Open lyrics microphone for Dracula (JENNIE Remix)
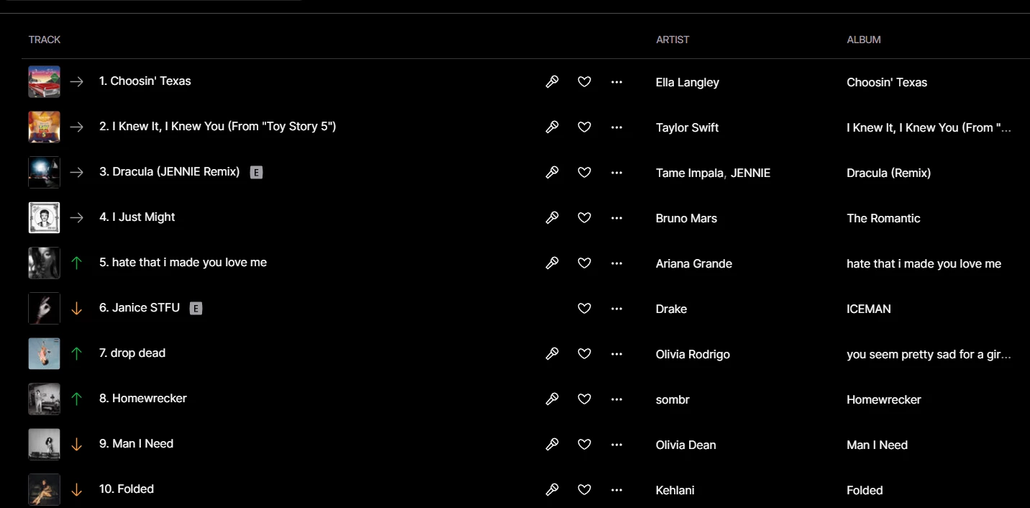1030x508 pixels. click(x=552, y=173)
